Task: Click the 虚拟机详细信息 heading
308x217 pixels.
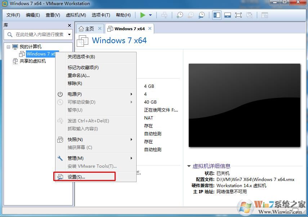Action: pyautogui.click(x=211, y=166)
